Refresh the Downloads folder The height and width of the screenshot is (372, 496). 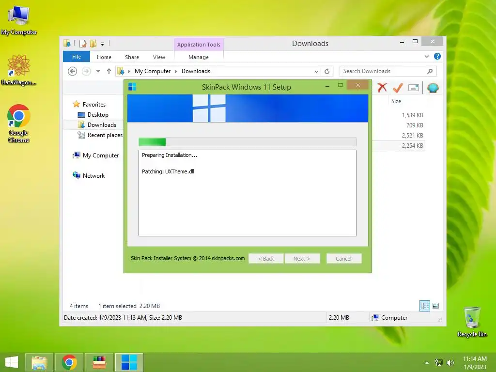coord(327,72)
